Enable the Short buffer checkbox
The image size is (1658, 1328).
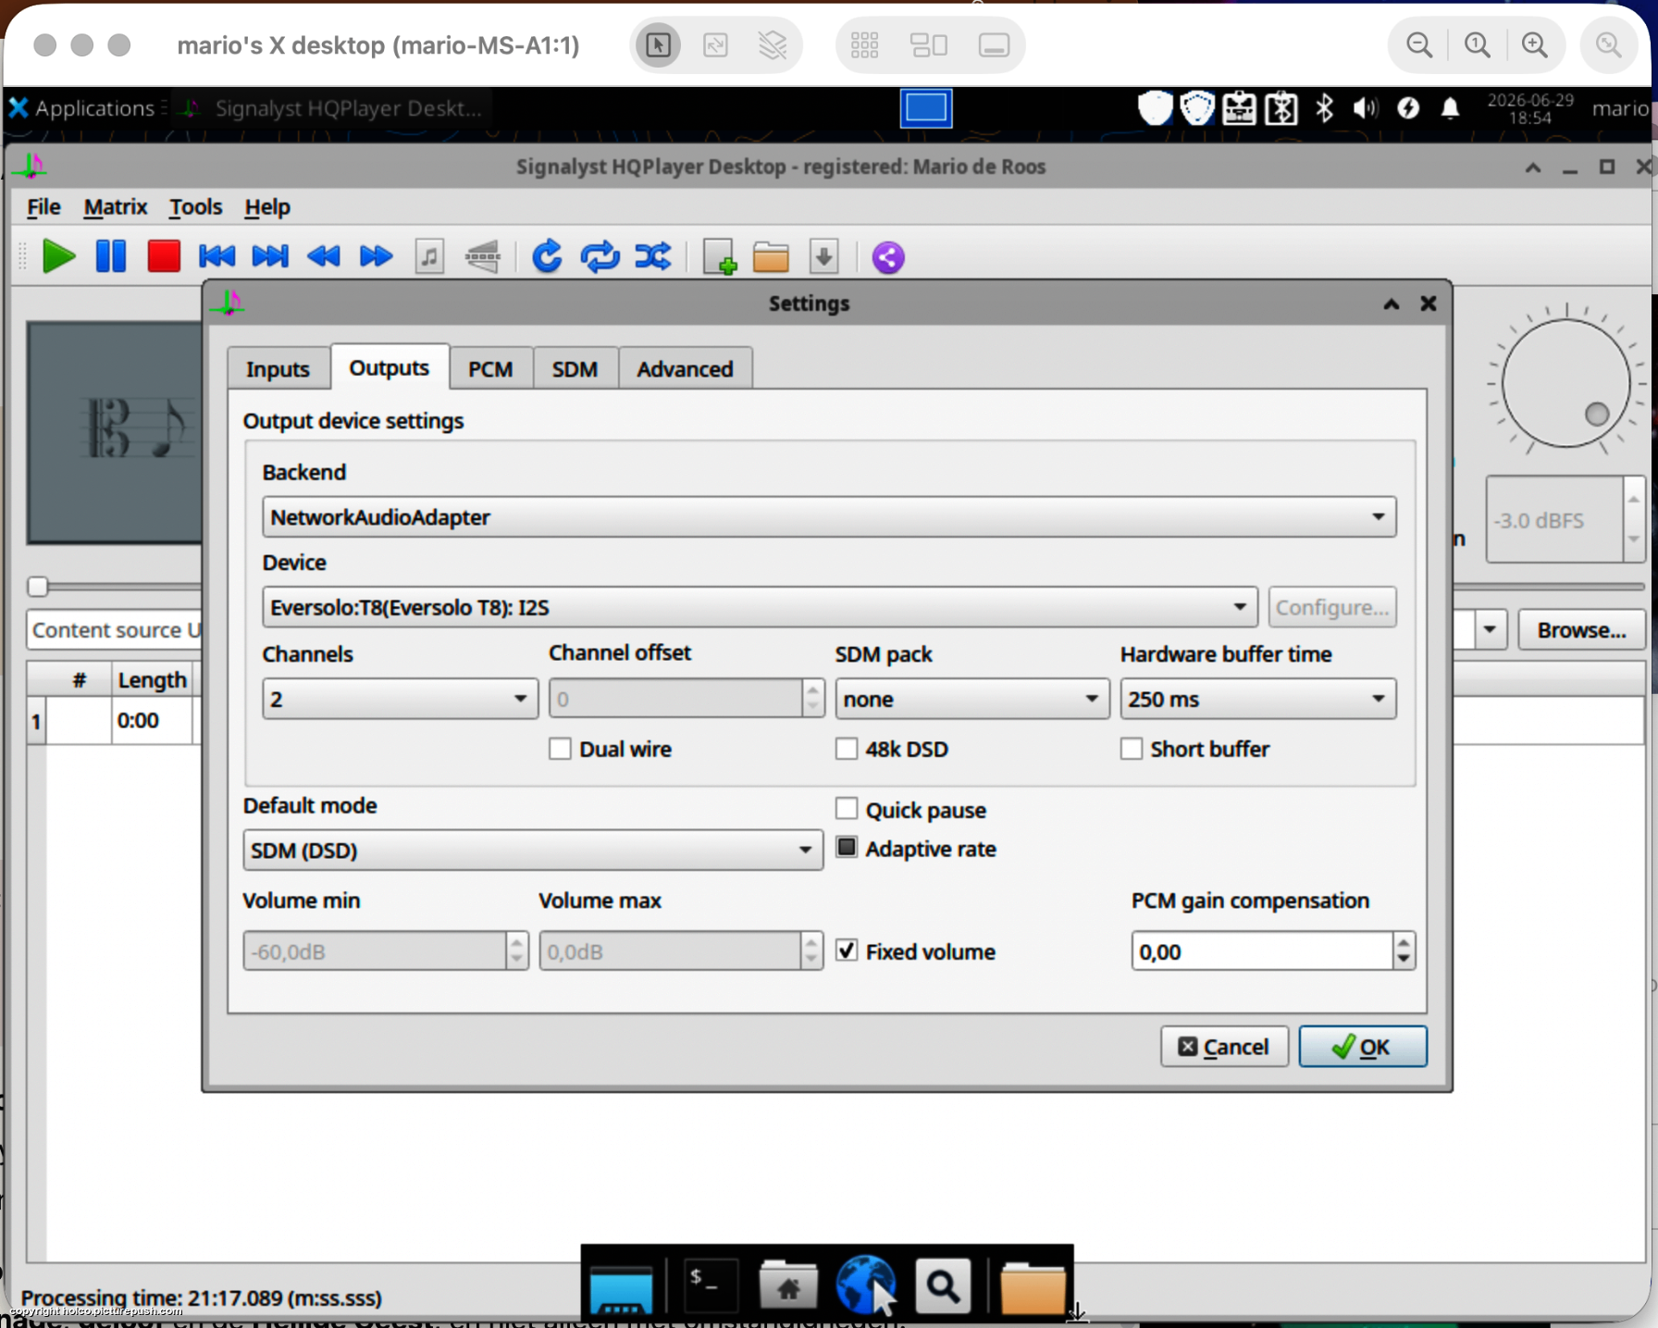1132,748
